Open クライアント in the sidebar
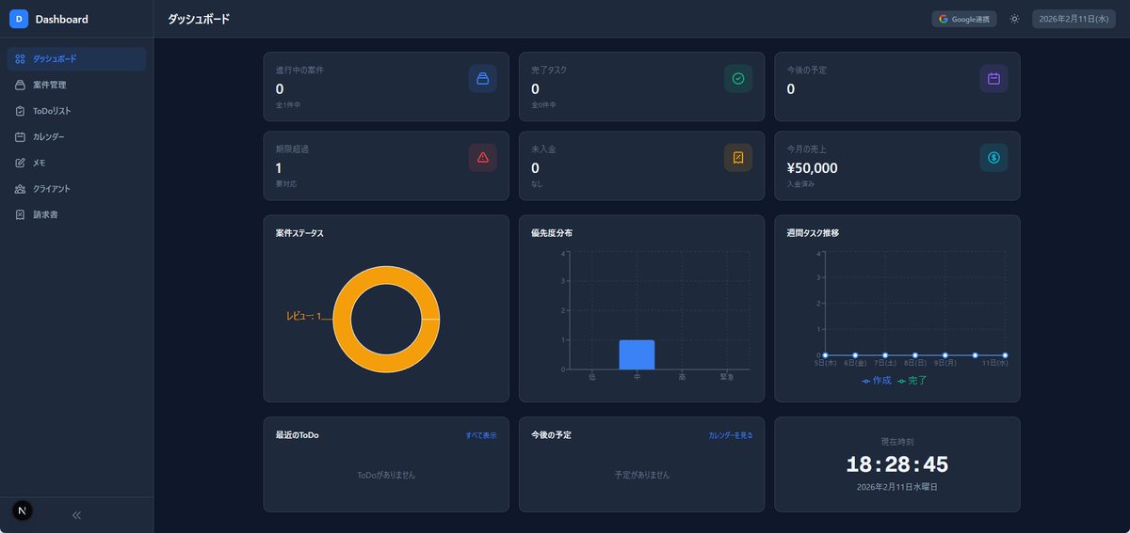The height and width of the screenshot is (533, 1130). tap(76, 189)
